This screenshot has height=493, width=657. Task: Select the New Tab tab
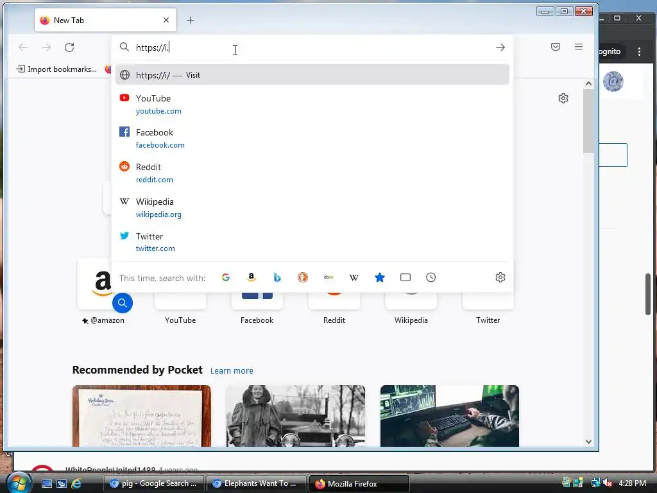105,20
